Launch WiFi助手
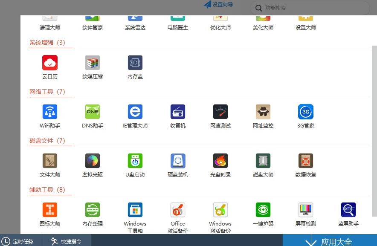The height and width of the screenshot is (246, 377). (x=50, y=116)
